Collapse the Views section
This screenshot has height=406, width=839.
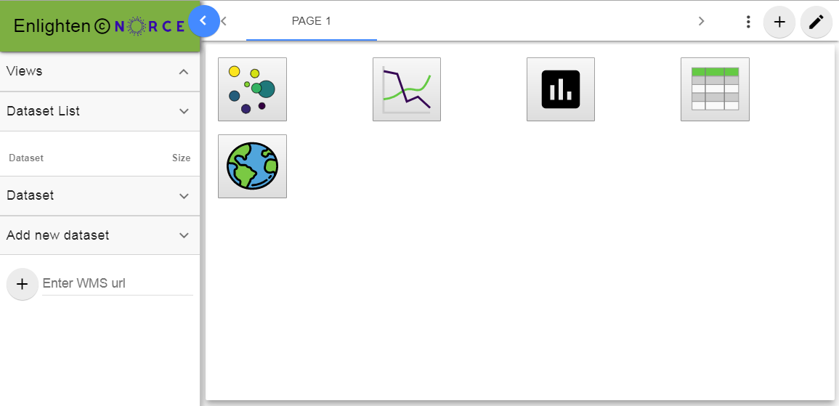pos(100,72)
